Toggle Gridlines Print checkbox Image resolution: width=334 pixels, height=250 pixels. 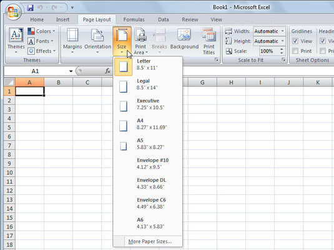(x=295, y=51)
